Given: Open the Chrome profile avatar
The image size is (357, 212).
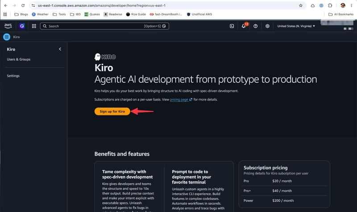Looking at the screenshot, I should point(343,5).
